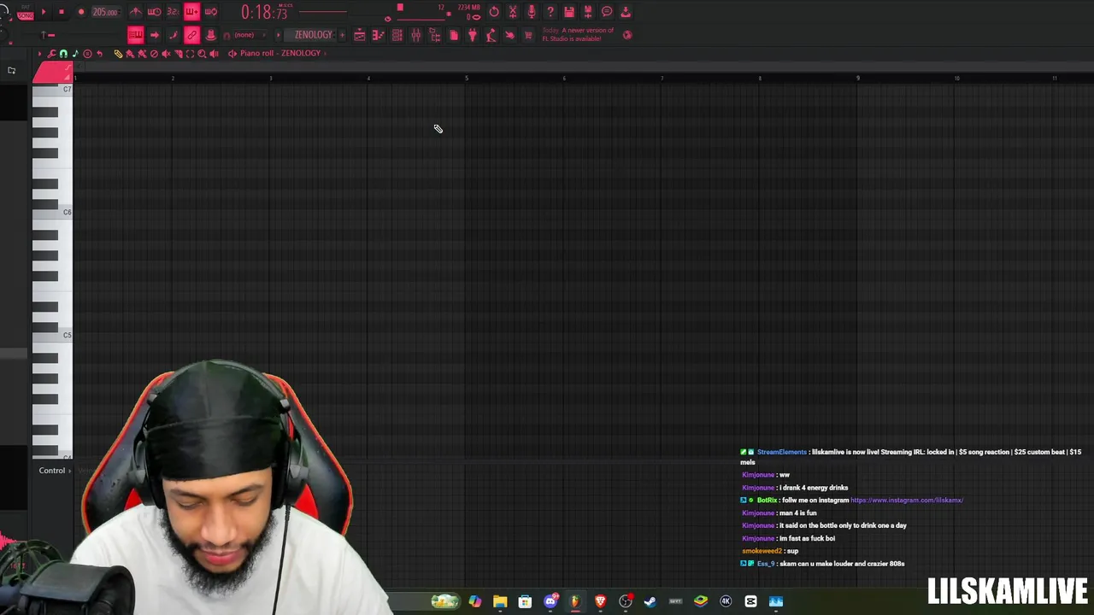1094x615 pixels.
Task: Click the C6 piano key
Action: pos(52,212)
